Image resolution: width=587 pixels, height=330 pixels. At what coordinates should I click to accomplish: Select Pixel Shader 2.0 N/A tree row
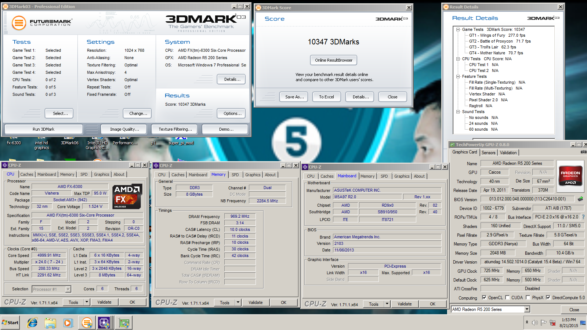488,100
